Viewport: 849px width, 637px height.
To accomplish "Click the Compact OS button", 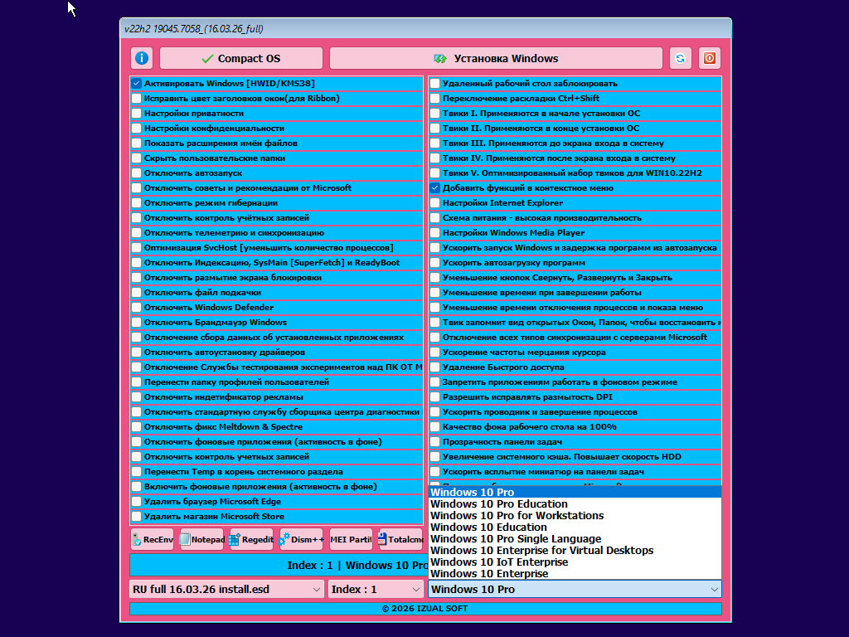I will pos(241,58).
